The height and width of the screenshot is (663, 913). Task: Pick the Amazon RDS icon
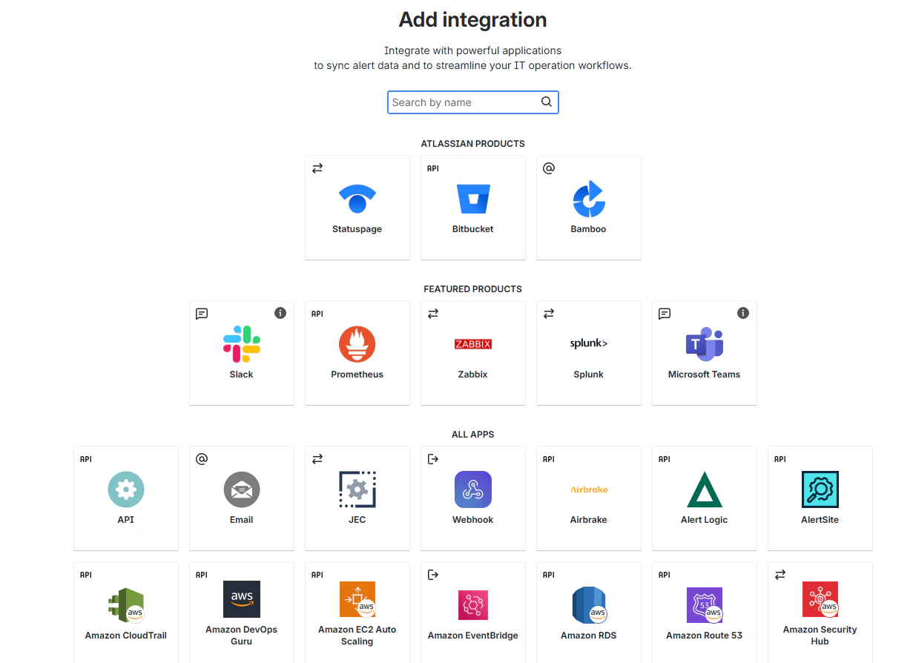pyautogui.click(x=589, y=605)
